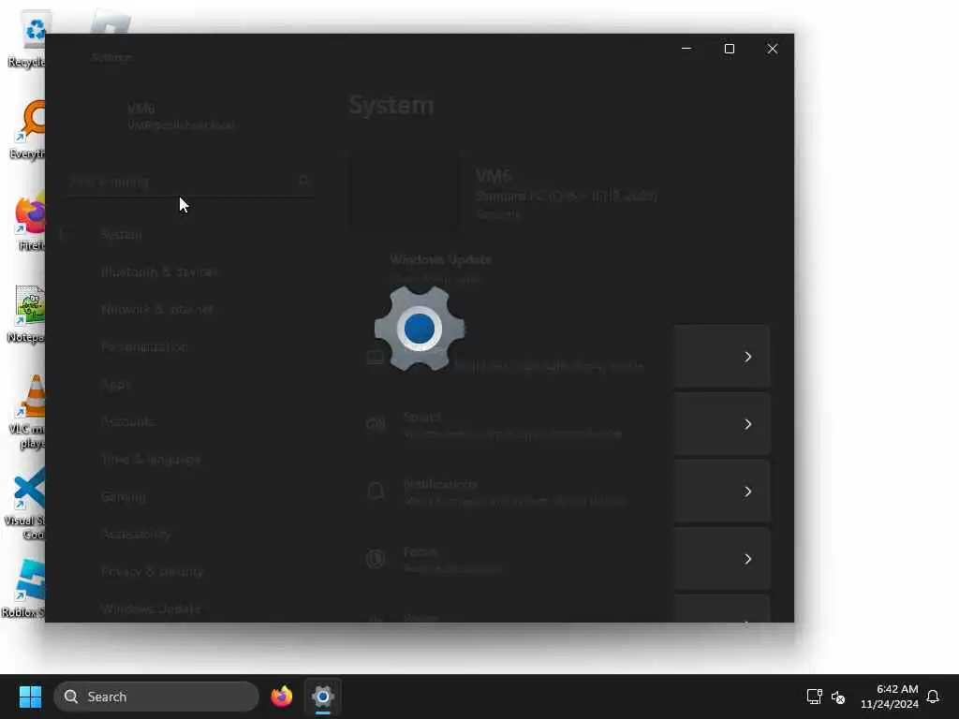The image size is (959, 719).
Task: Select the Notepad++ desktop shortcut
Action: coord(27,313)
